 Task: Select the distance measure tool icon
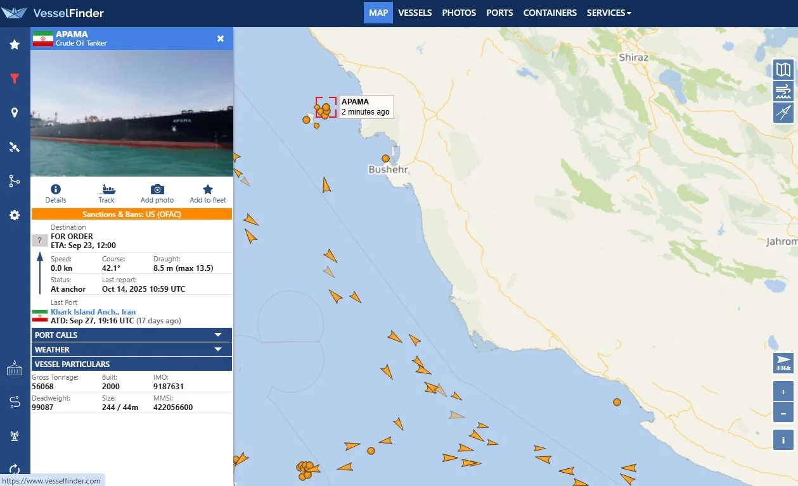click(x=783, y=113)
